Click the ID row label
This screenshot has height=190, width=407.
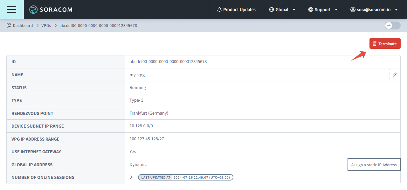(x=14, y=62)
